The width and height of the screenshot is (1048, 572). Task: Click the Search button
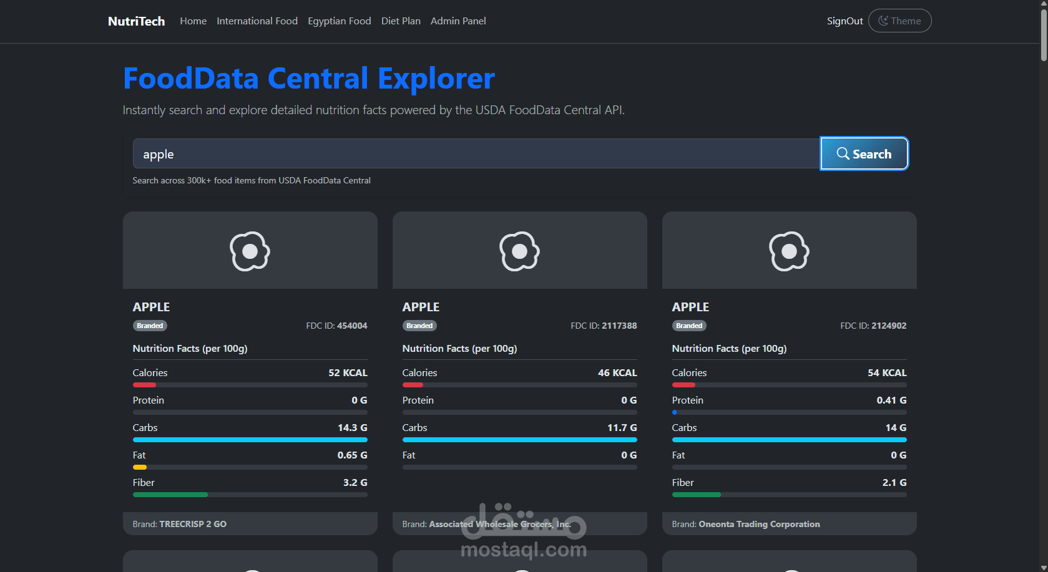click(864, 153)
